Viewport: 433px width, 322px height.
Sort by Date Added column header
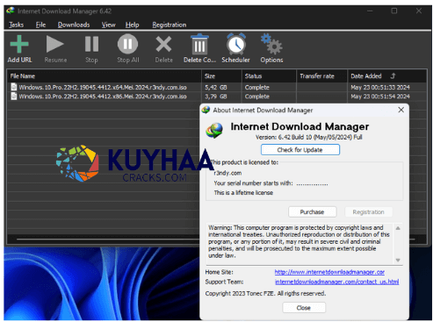(386, 76)
